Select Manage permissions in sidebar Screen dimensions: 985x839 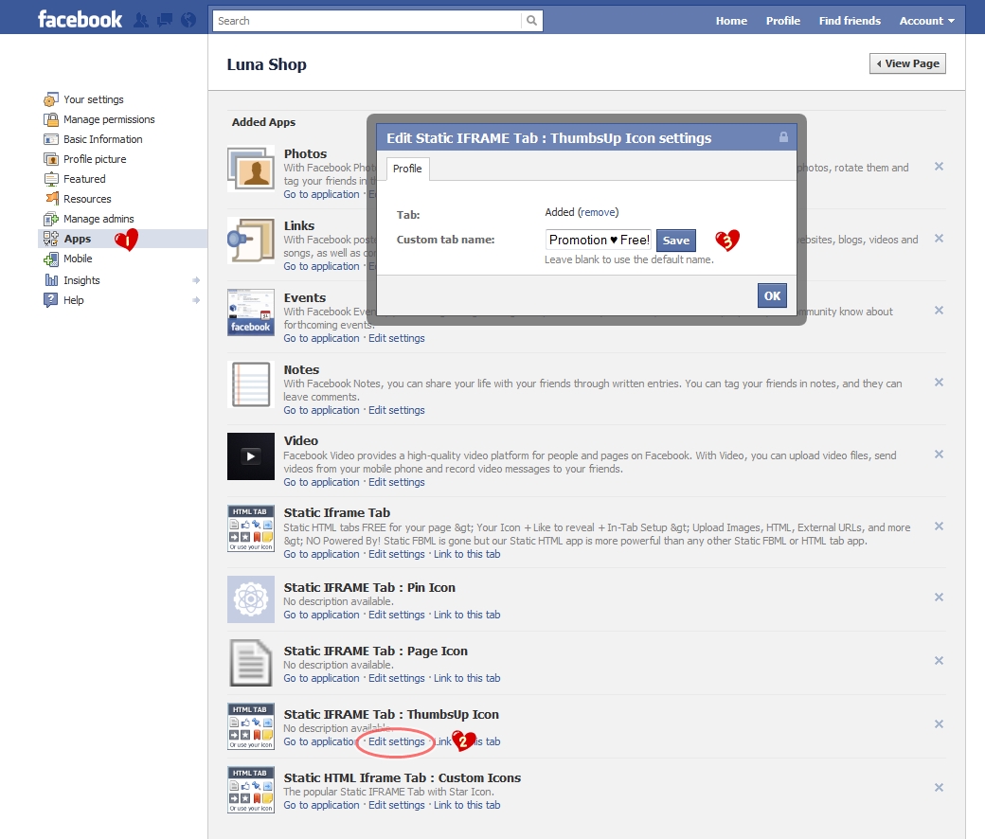pyautogui.click(x=109, y=119)
